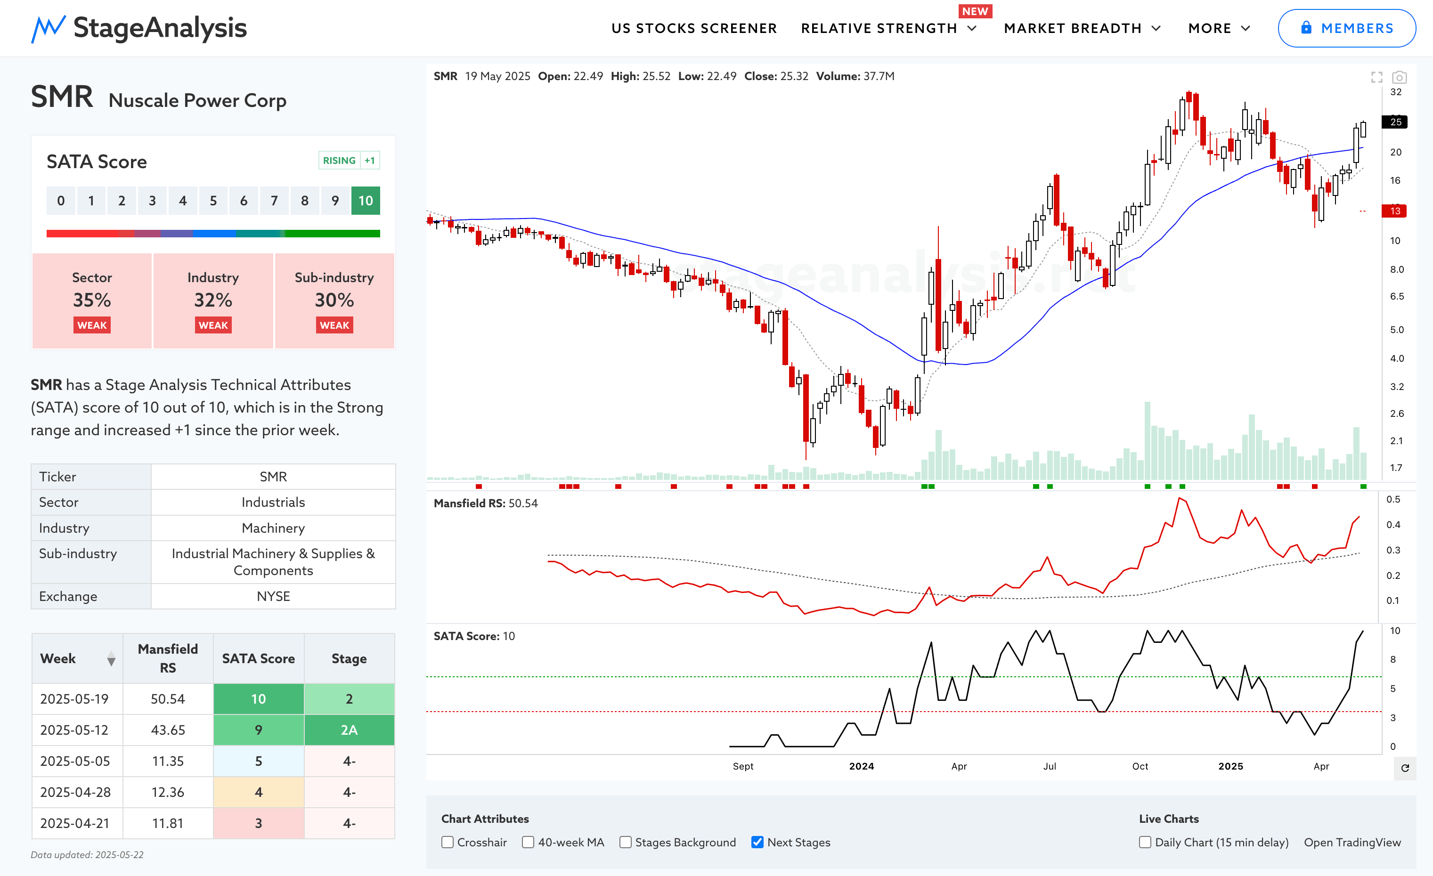Open fullscreen chart view icon
1433x876 pixels.
pos(1376,77)
